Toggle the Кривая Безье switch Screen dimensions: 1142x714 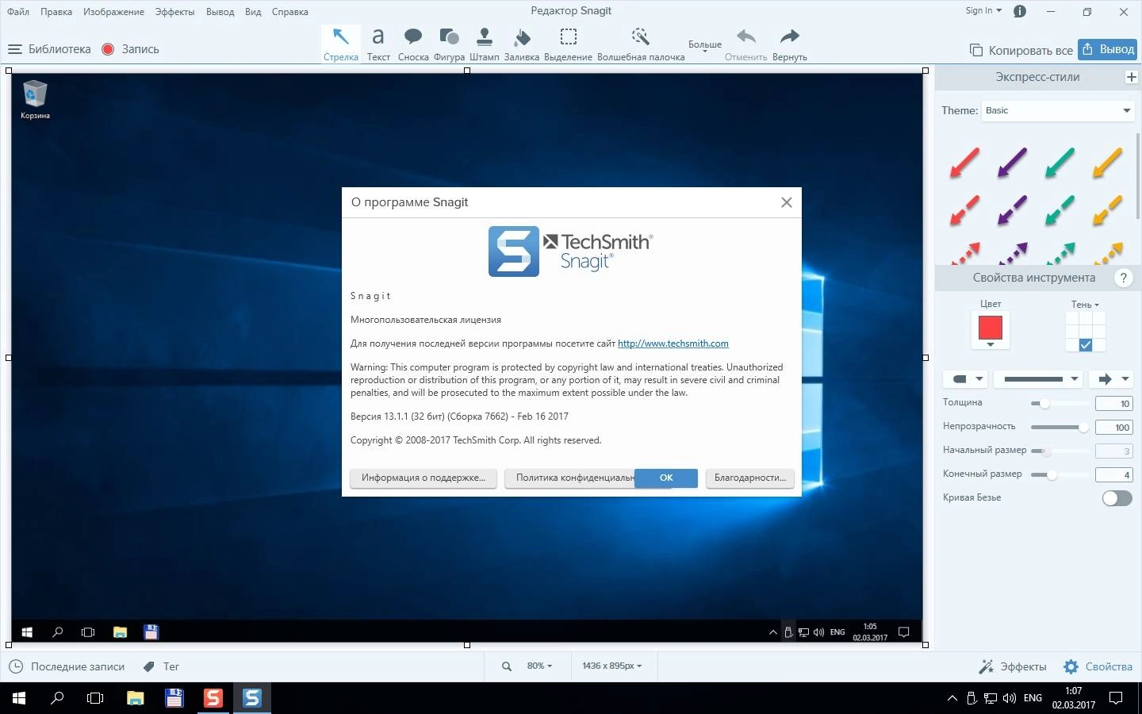(1117, 498)
